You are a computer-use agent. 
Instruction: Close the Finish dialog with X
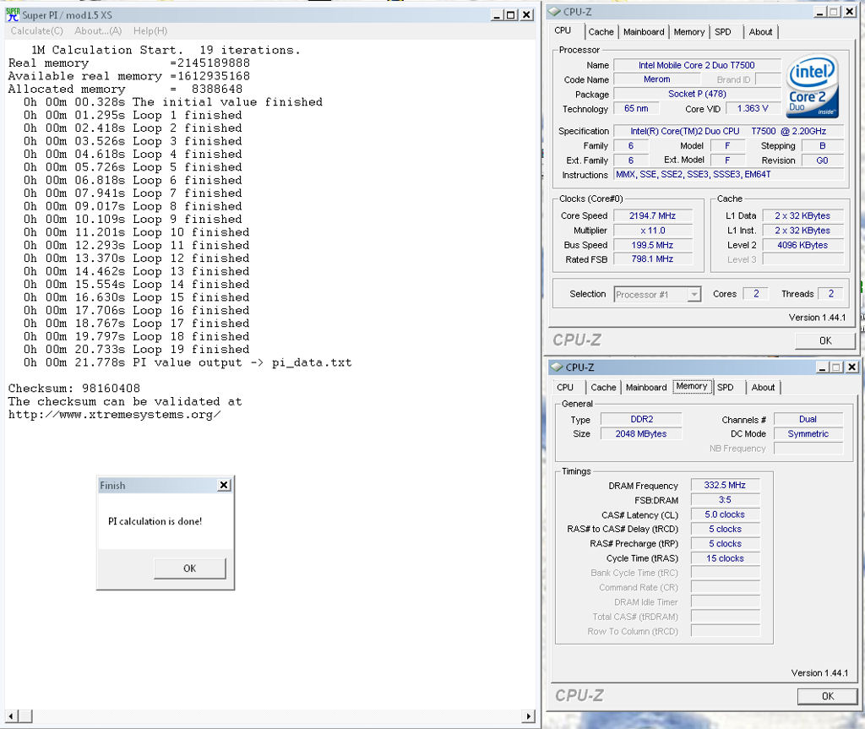click(x=223, y=485)
